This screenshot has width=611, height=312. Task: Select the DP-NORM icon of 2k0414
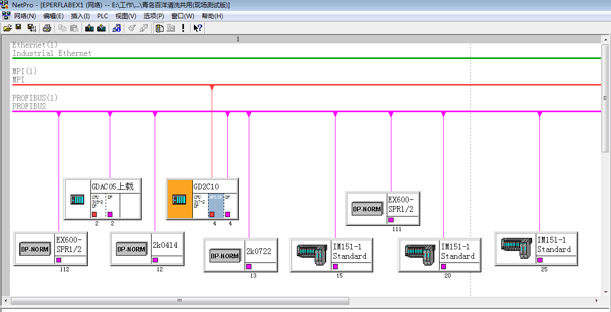pyautogui.click(x=131, y=249)
